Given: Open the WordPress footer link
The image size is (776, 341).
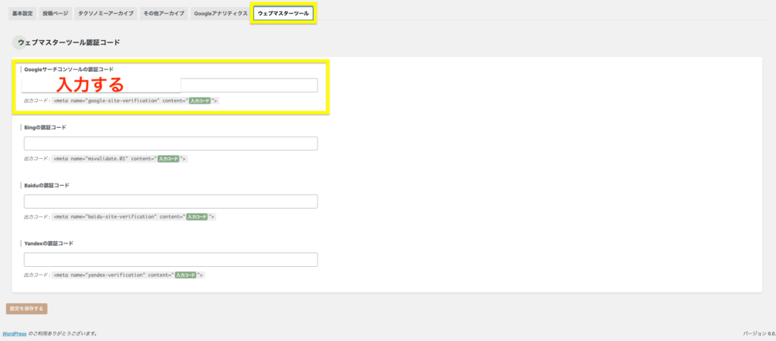Looking at the screenshot, I should (x=14, y=333).
